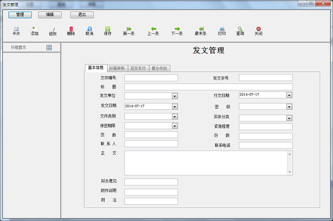Click the red 关闭 power icon
The width and height of the screenshot is (333, 221).
click(258, 29)
